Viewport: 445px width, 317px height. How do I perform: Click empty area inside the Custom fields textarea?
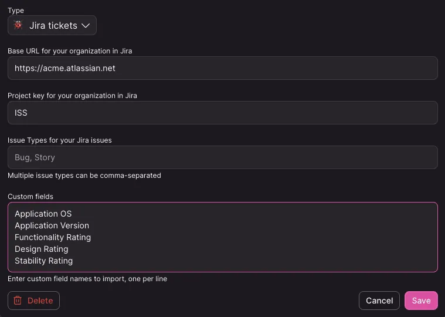pos(256,237)
